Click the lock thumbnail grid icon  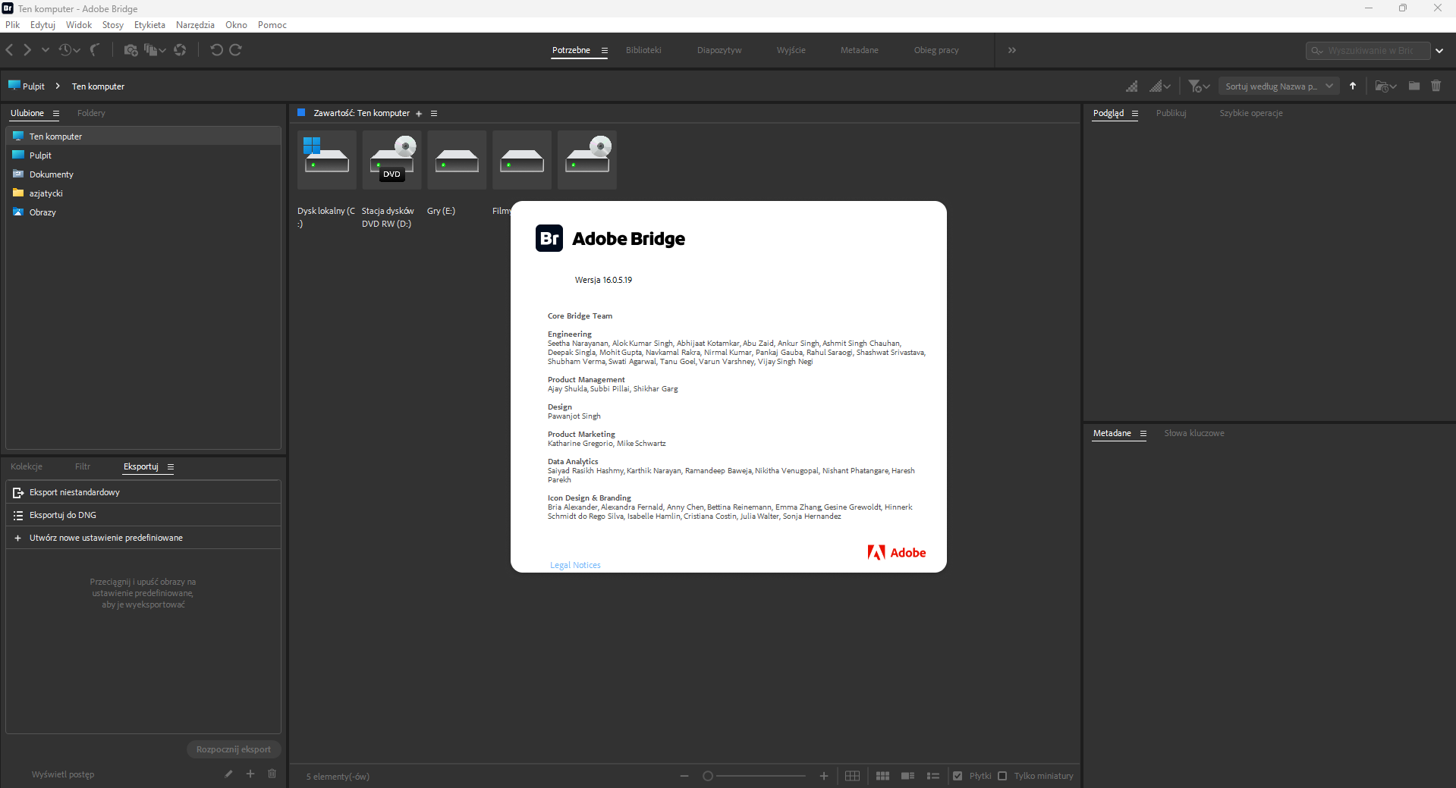(852, 776)
